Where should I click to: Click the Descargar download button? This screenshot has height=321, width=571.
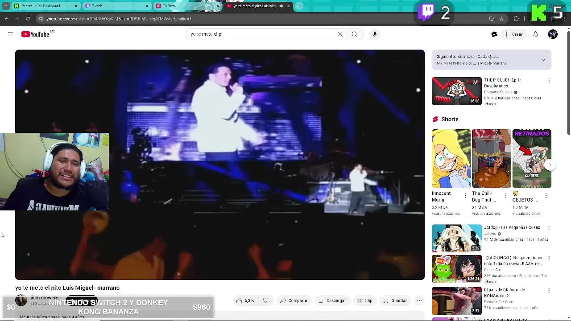332,300
